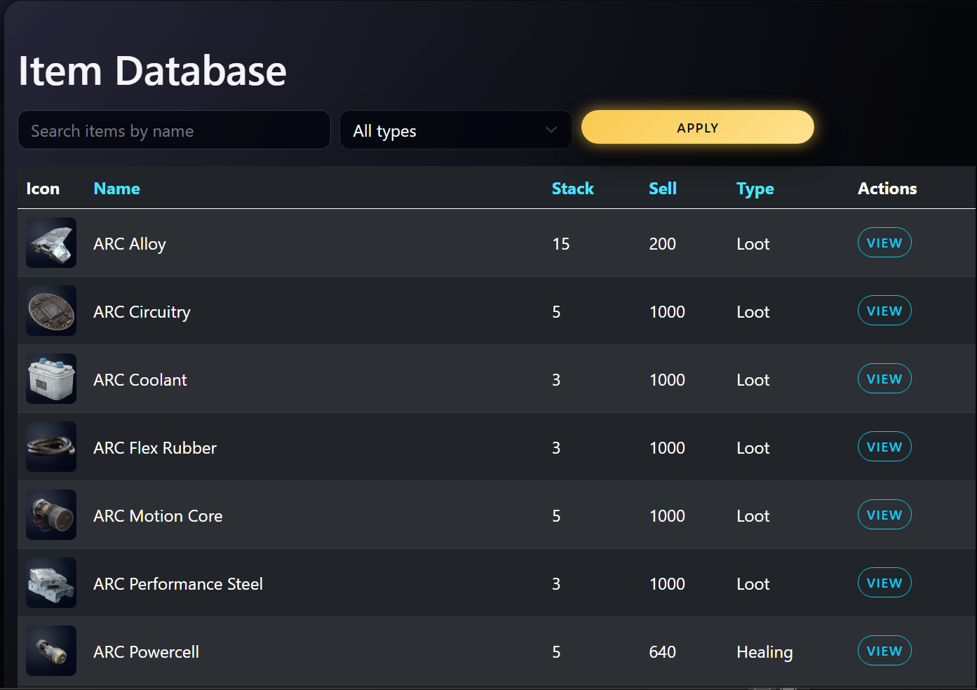Select the ARC Powercell name text

coord(147,652)
